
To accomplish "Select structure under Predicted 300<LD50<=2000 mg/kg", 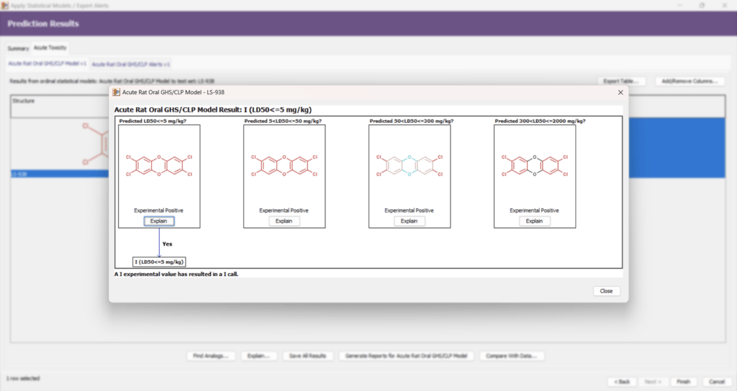I will [x=534, y=165].
